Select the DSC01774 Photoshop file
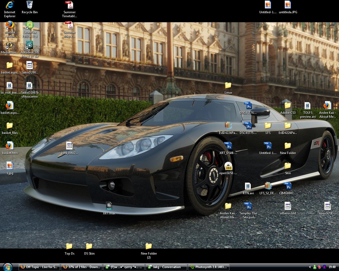Image resolution: width=339 pixels, height=271 pixels. 248,105
